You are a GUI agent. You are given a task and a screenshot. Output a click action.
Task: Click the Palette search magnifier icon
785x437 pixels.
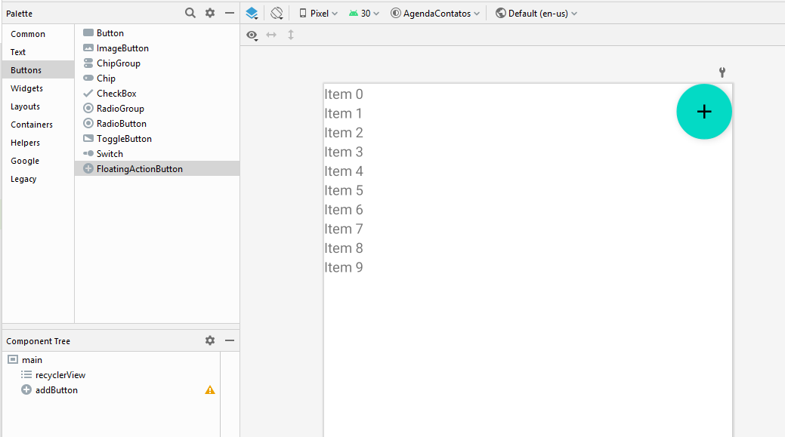tap(190, 13)
